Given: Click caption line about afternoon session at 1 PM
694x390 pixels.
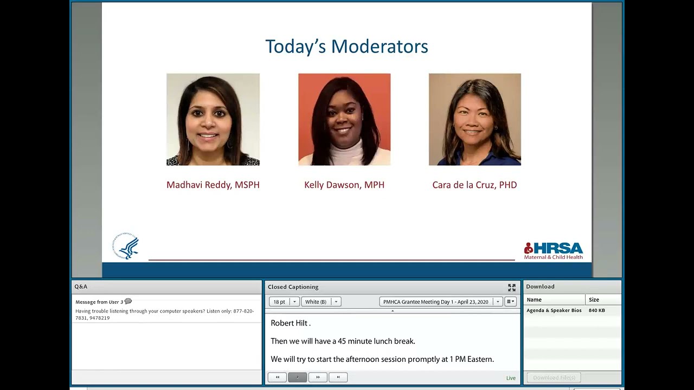Looking at the screenshot, I should pyautogui.click(x=382, y=359).
